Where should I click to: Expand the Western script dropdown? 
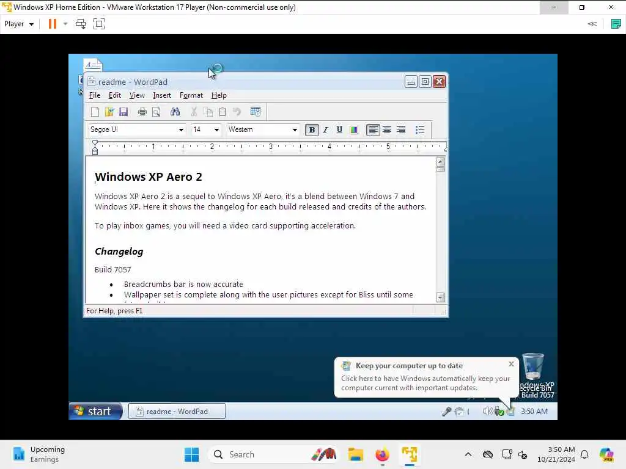tap(295, 130)
